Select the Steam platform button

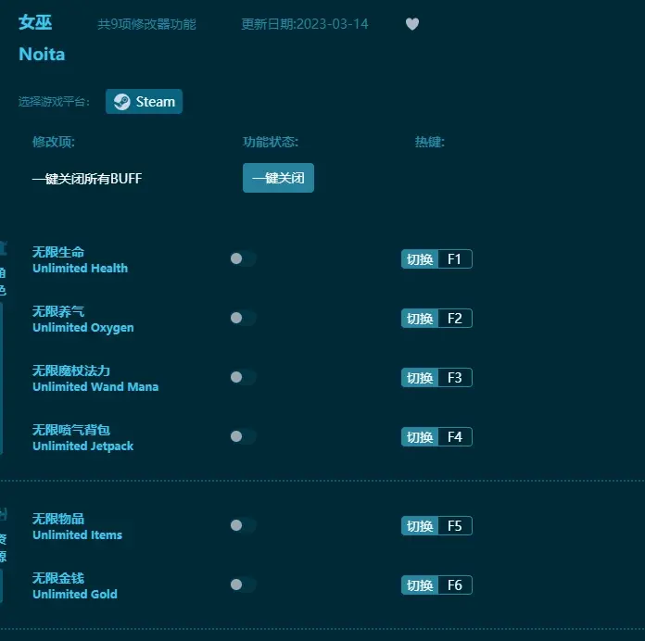click(x=144, y=102)
